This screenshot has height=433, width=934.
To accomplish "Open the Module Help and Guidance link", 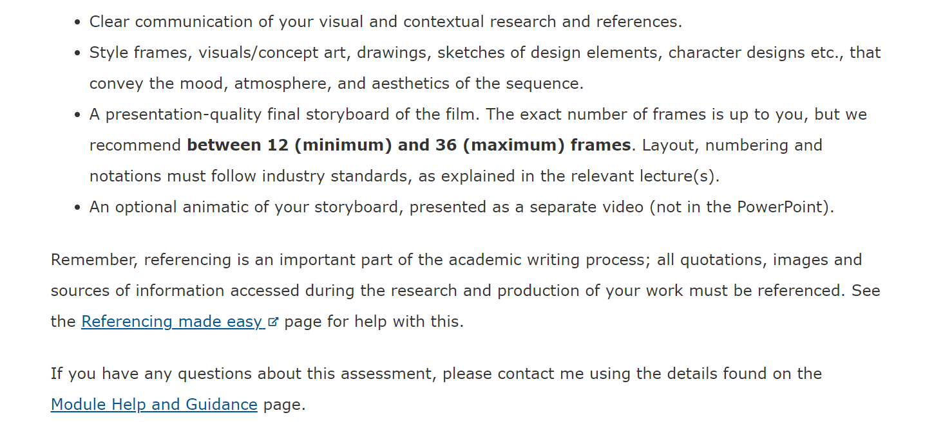I will 154,405.
